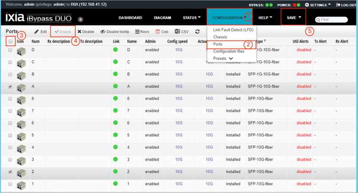The image size is (358, 193).
Task: Click the 10G actual speed for port B
Action: tap(209, 74)
